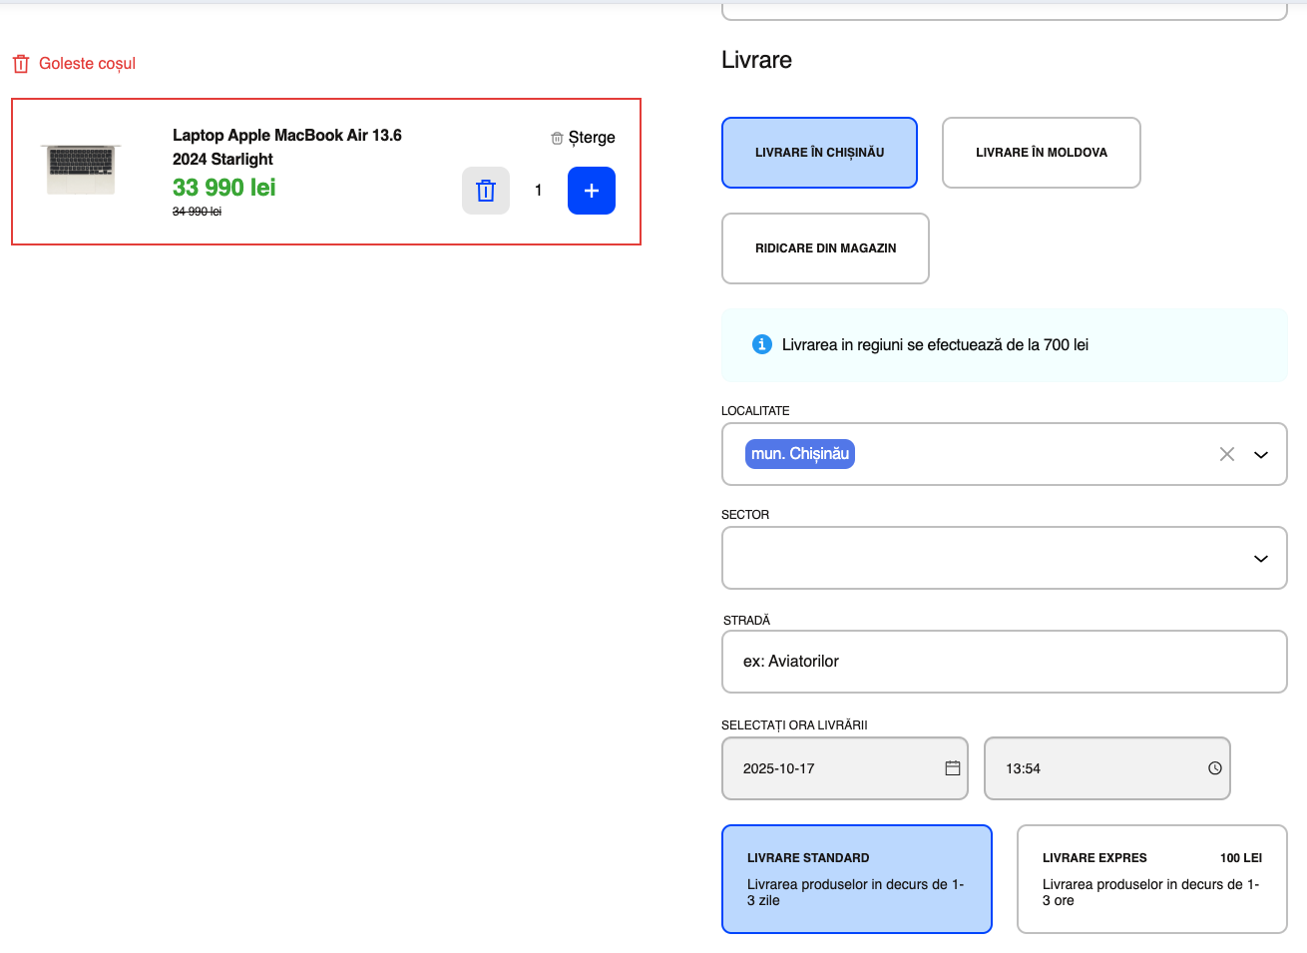The image size is (1307, 953).
Task: Focus the Stradă input field
Action: point(1005,662)
